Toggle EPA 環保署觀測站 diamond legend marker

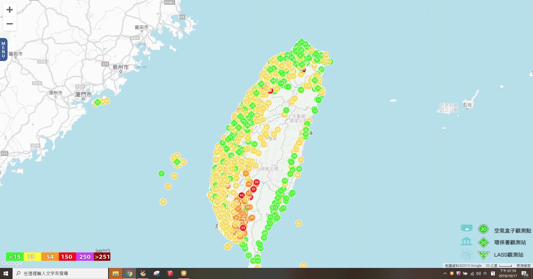(484, 243)
